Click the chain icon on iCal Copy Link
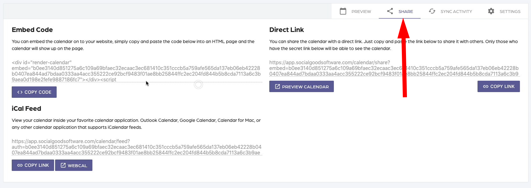The height and width of the screenshot is (188, 531). click(x=20, y=165)
